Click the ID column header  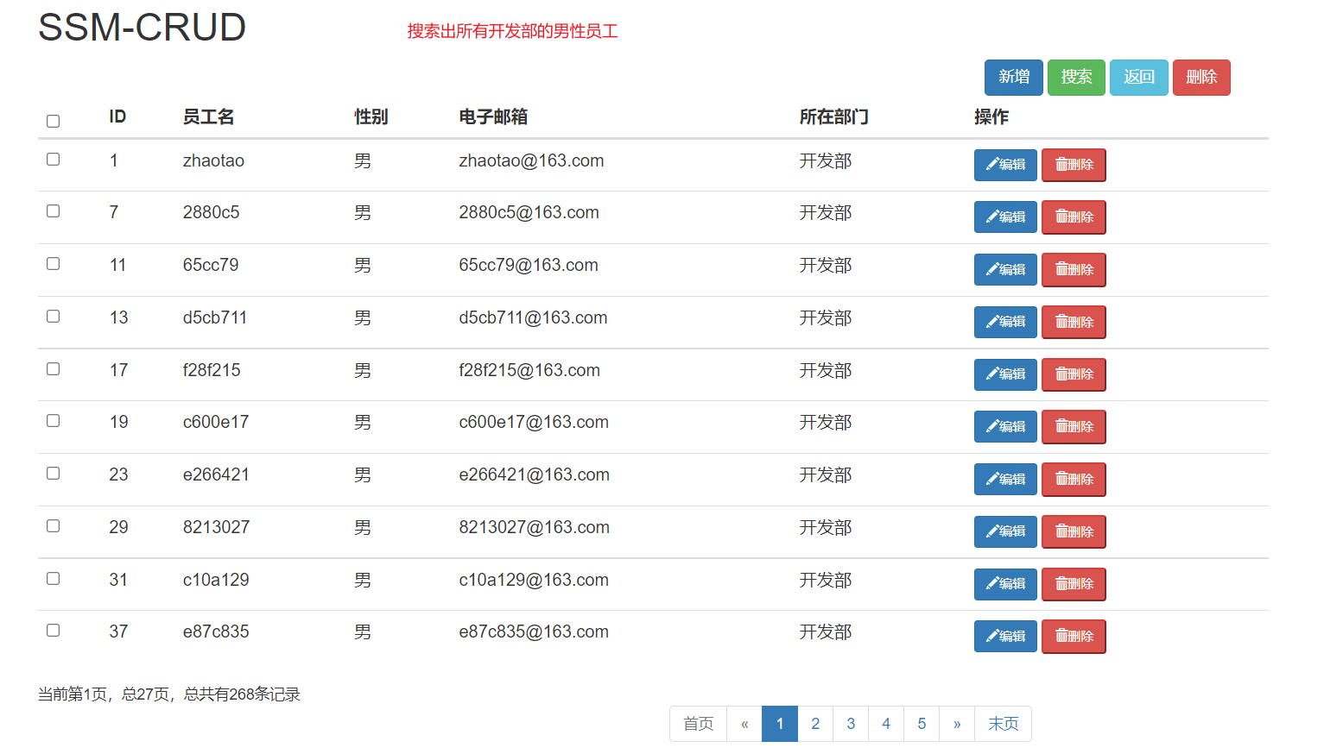click(117, 116)
